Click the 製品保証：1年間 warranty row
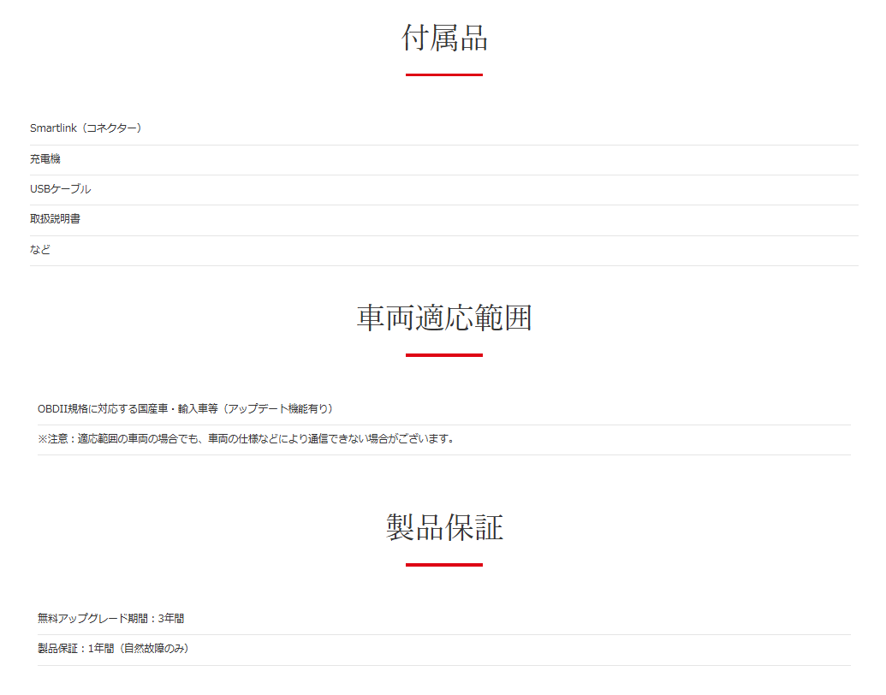This screenshot has height=695, width=886. tap(444, 649)
